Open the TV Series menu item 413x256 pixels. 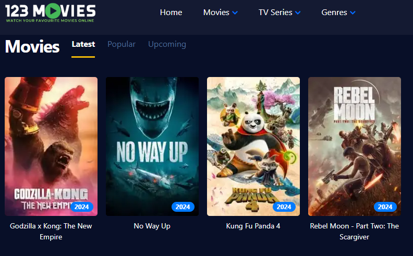click(x=275, y=12)
